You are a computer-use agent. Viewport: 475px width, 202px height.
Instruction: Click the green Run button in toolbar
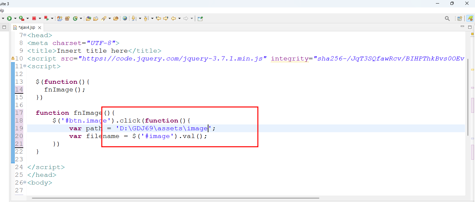click(9, 18)
